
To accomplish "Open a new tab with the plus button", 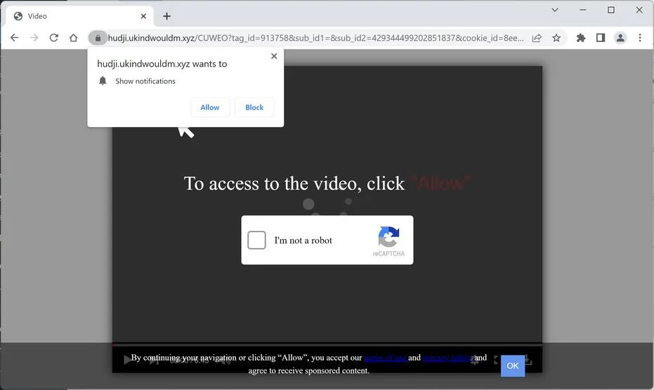I will pos(167,16).
